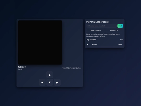Click the 'Use ARROW keys or buttons' hint
Screen dimensions: 141x106
point(72,68)
